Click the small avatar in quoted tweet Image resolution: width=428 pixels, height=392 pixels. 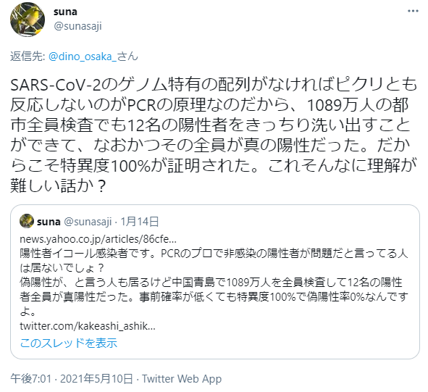tap(27, 221)
